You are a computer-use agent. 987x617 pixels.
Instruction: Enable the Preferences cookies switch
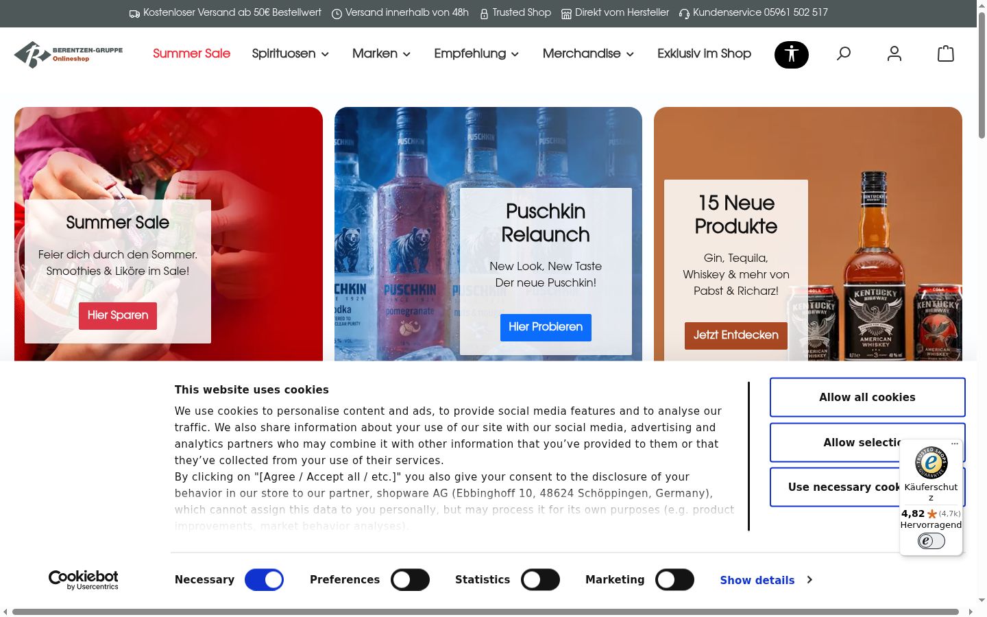410,580
